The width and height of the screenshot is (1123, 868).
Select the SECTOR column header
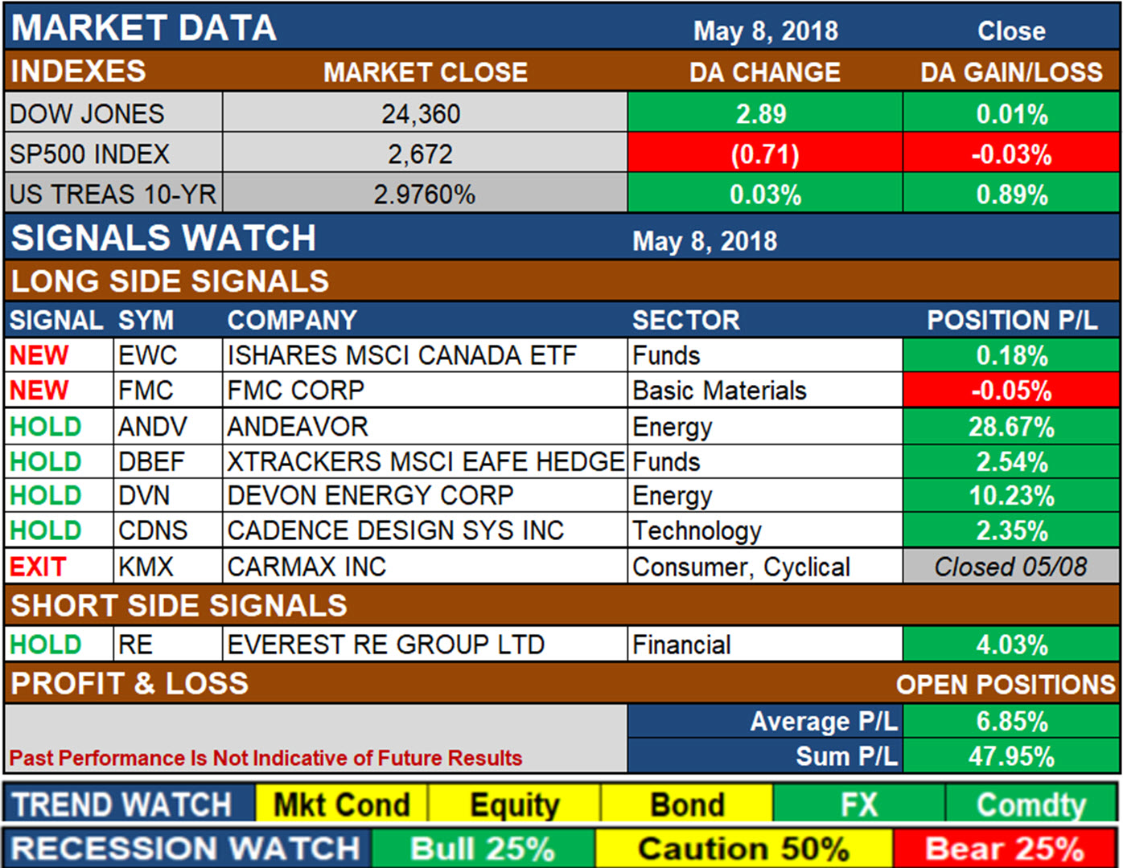point(685,320)
